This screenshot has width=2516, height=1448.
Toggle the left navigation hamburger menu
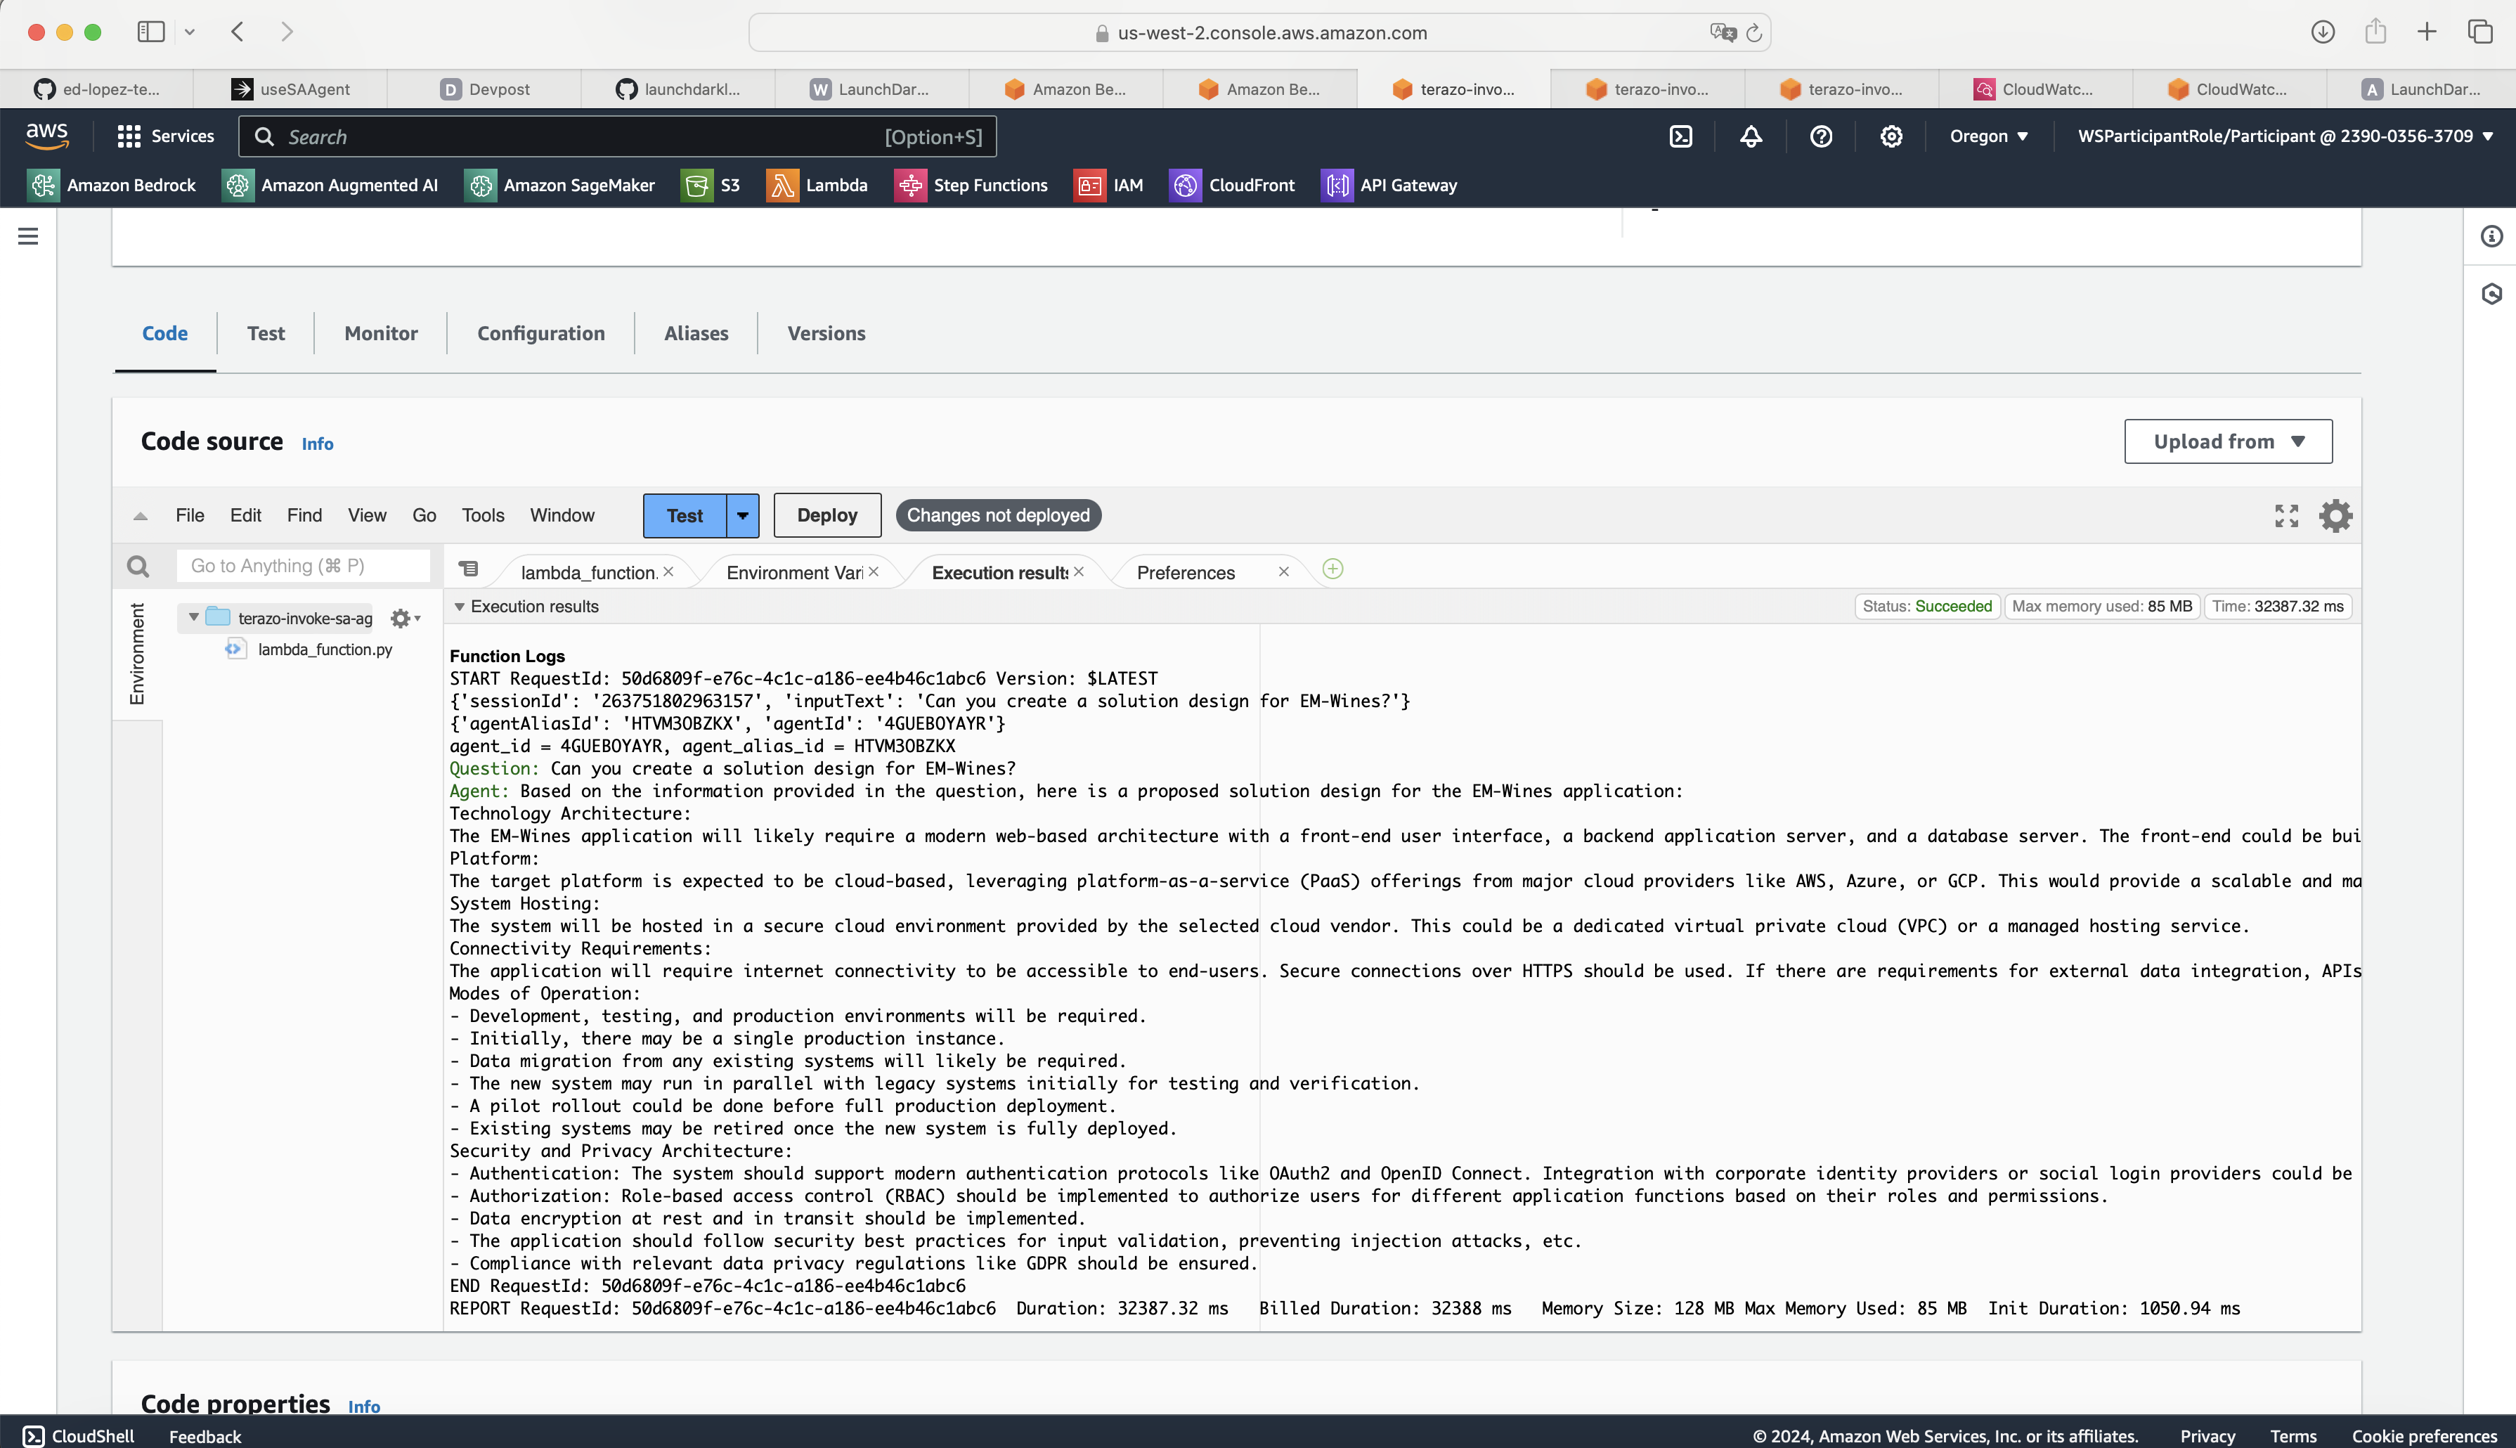28,237
